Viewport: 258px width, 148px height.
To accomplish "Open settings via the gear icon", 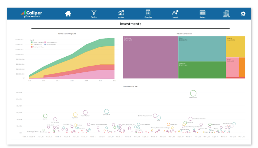I will [243, 14].
